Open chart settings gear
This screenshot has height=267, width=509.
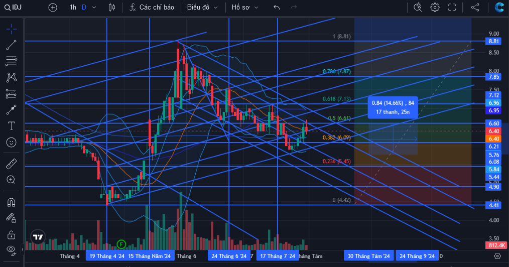coord(435,7)
